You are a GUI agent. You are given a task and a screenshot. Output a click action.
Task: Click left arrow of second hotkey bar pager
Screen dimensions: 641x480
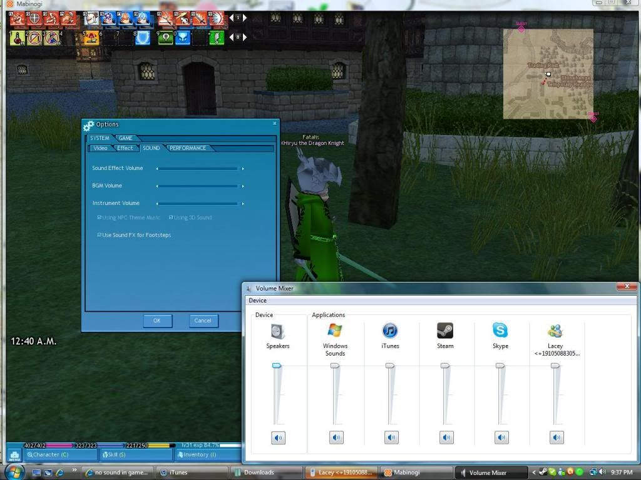click(x=230, y=37)
